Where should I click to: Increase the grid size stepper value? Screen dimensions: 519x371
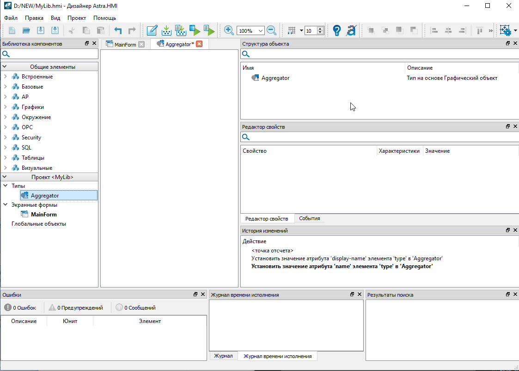(320, 29)
